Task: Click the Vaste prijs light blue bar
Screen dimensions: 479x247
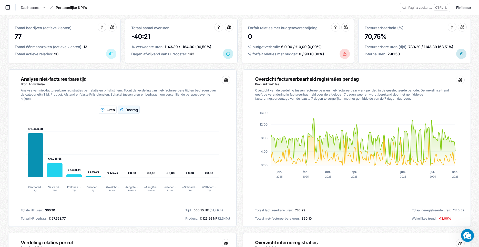Action: (55, 170)
